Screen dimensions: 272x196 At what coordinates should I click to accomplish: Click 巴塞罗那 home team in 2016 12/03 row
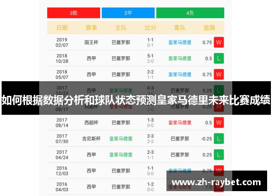coord(121,171)
